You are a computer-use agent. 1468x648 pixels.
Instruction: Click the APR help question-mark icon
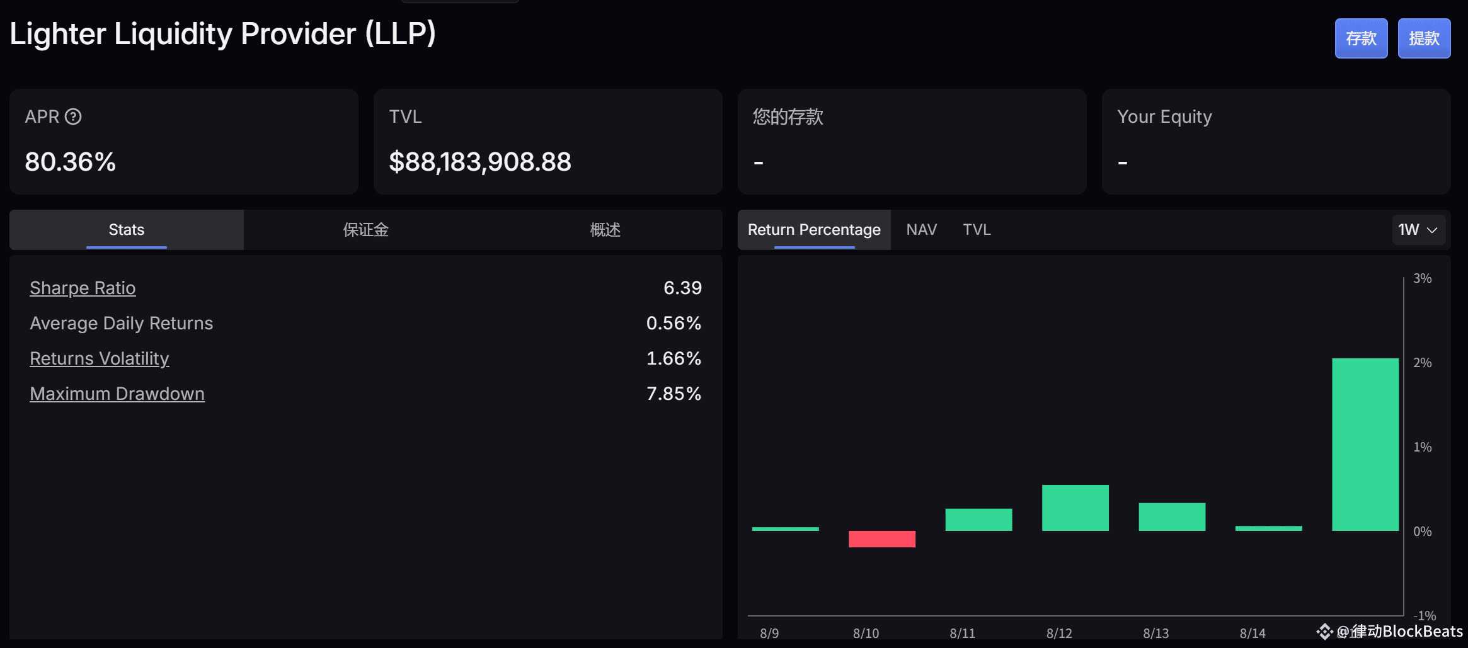coord(73,117)
